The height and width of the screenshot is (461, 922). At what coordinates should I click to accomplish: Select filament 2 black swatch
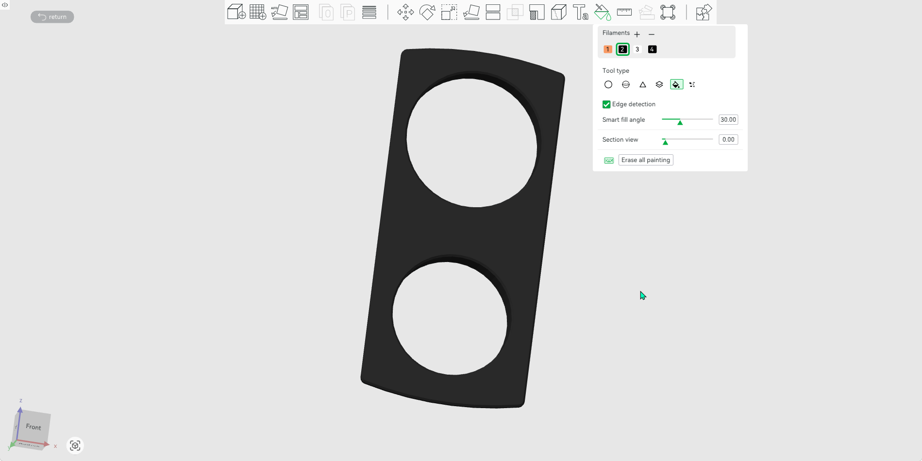pos(622,49)
